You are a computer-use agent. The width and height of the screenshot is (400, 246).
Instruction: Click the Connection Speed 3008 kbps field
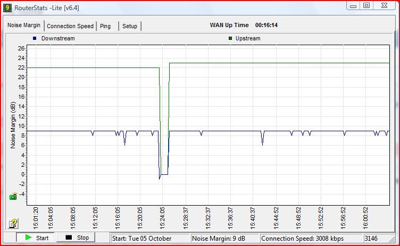pyautogui.click(x=311, y=238)
